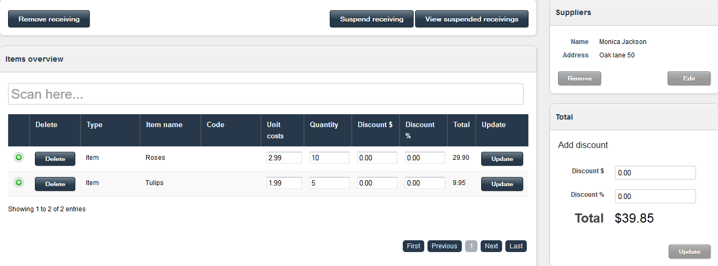
Task: Select the Tulips quantity field
Action: coord(329,183)
